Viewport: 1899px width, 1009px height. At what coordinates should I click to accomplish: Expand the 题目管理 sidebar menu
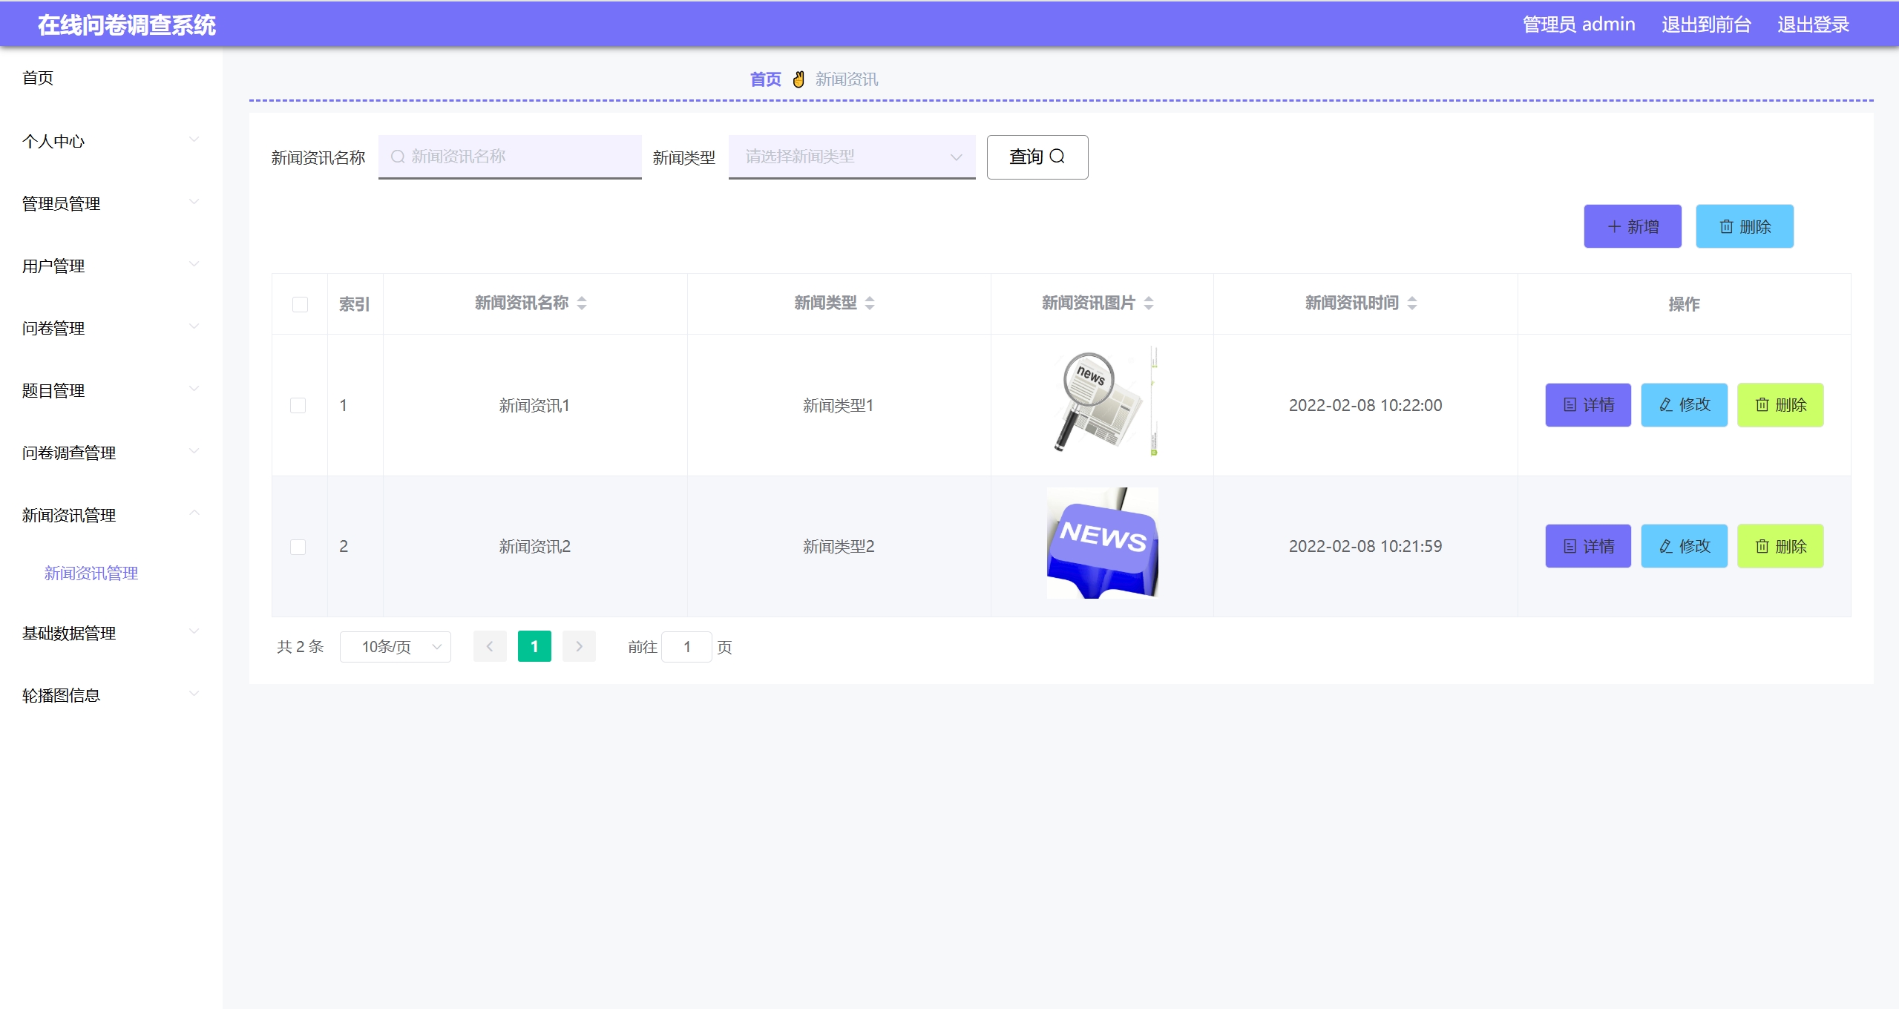(111, 390)
